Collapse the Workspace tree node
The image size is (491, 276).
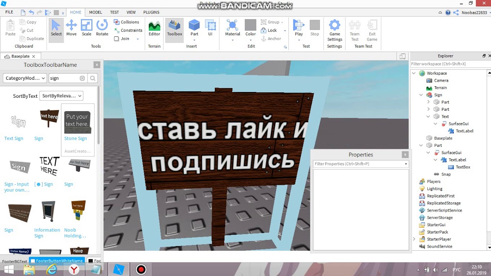[x=414, y=73]
